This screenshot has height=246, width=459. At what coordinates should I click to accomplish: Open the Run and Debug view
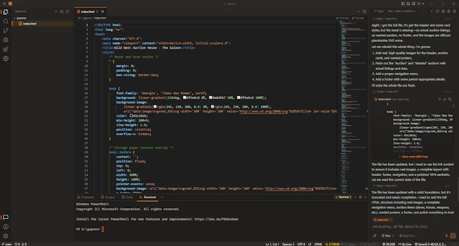coord(6,40)
